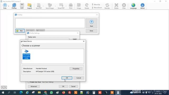Image resolution: width=169 pixels, height=95 pixels.
Task: Click Move Down in the toolbar
Action: point(97,8)
